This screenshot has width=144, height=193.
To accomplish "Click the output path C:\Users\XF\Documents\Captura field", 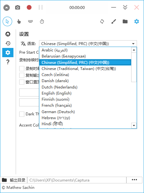I will (x=77, y=180).
